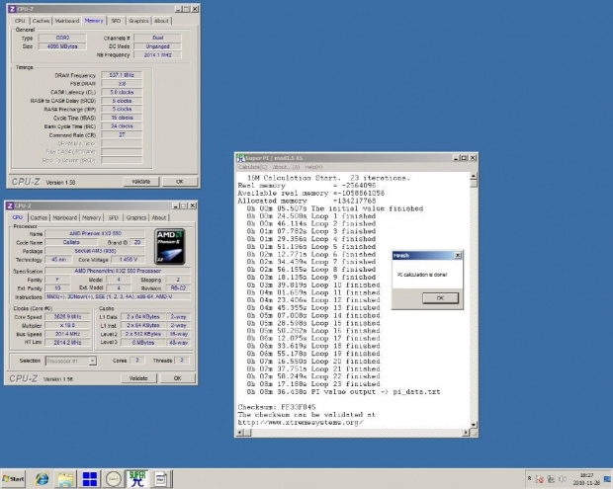Click the blue four-squares taskbar icon
The image size is (613, 489).
[90, 479]
